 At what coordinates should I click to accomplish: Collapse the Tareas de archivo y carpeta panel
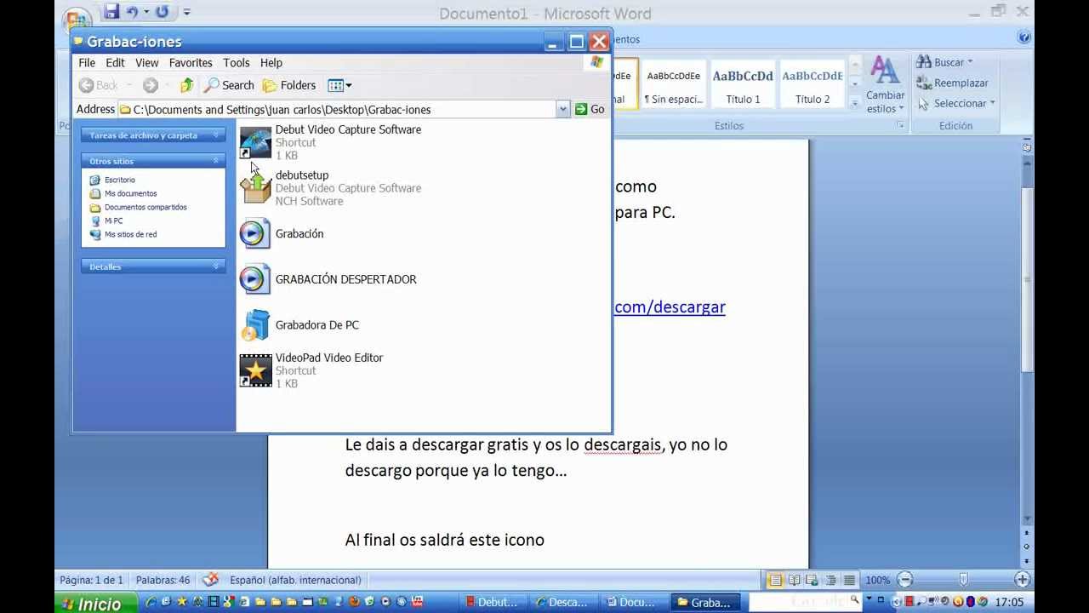point(216,135)
